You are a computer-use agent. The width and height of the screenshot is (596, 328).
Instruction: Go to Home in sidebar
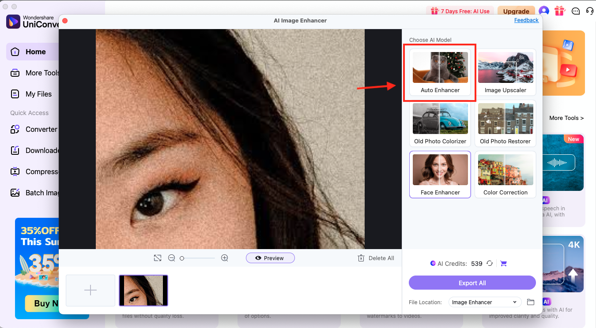point(33,52)
